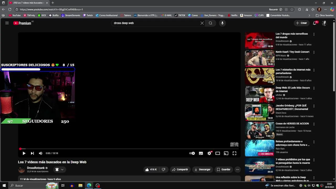Open the live Rain Rain stream thumbnail
This screenshot has width=336, height=189.
click(x=259, y=148)
